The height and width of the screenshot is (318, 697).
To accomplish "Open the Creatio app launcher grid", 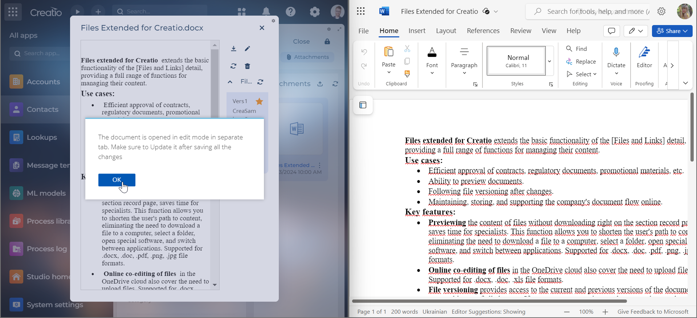I will pyautogui.click(x=13, y=12).
